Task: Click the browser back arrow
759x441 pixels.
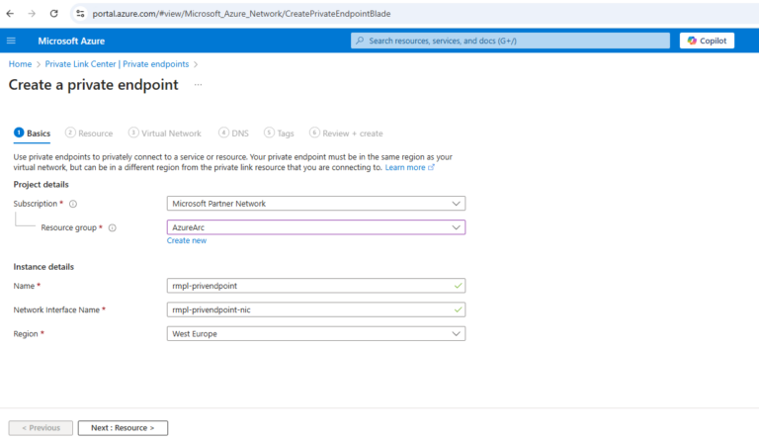Action: [x=10, y=14]
